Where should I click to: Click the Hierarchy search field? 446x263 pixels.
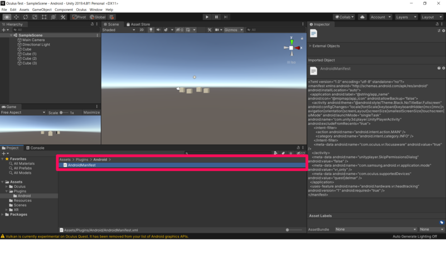point(55,30)
